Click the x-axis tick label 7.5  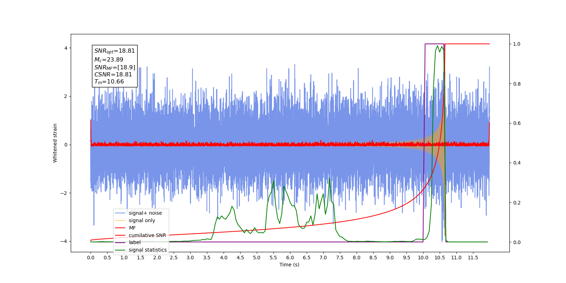pyautogui.click(x=340, y=258)
